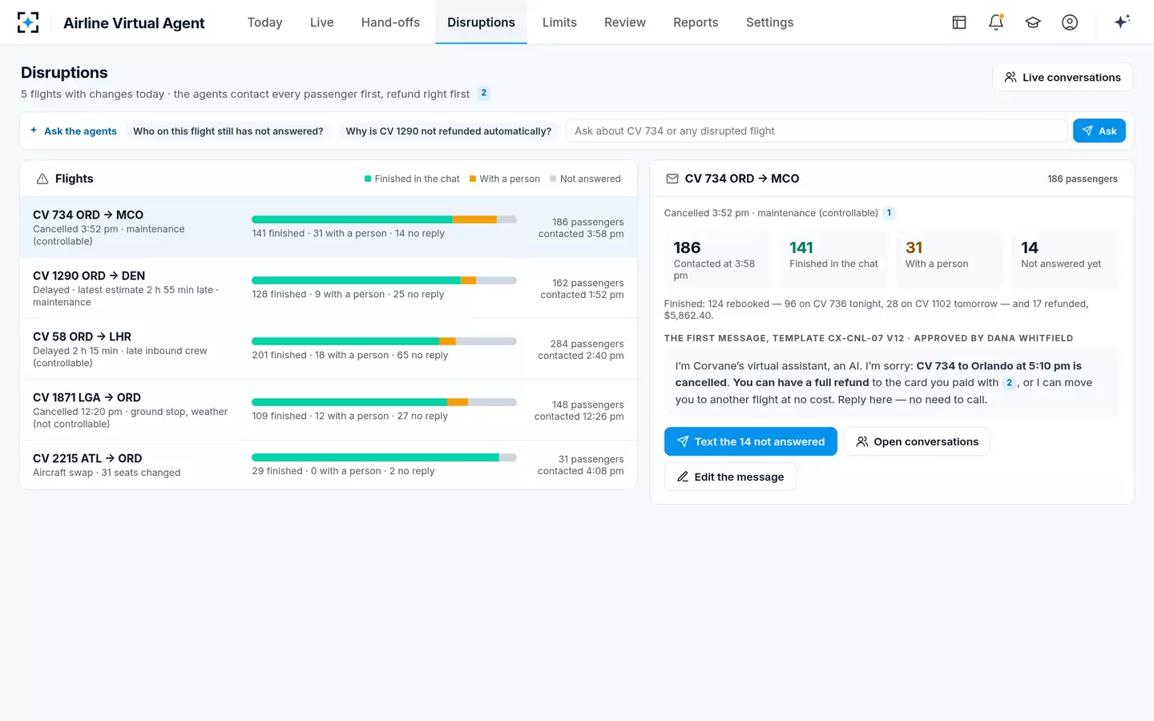
Task: Select flight row CV 1290 ORD → DEN
Action: click(329, 288)
